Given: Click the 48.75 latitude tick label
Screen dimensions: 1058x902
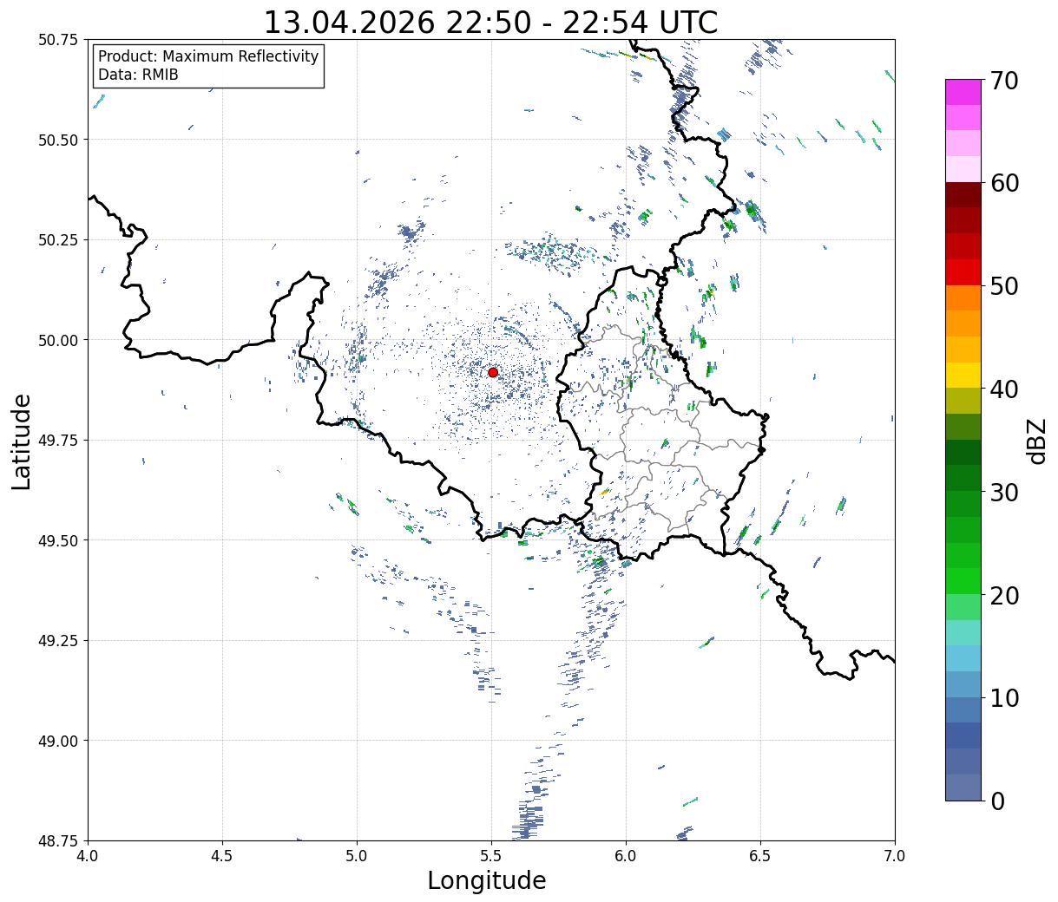Looking at the screenshot, I should coord(58,840).
